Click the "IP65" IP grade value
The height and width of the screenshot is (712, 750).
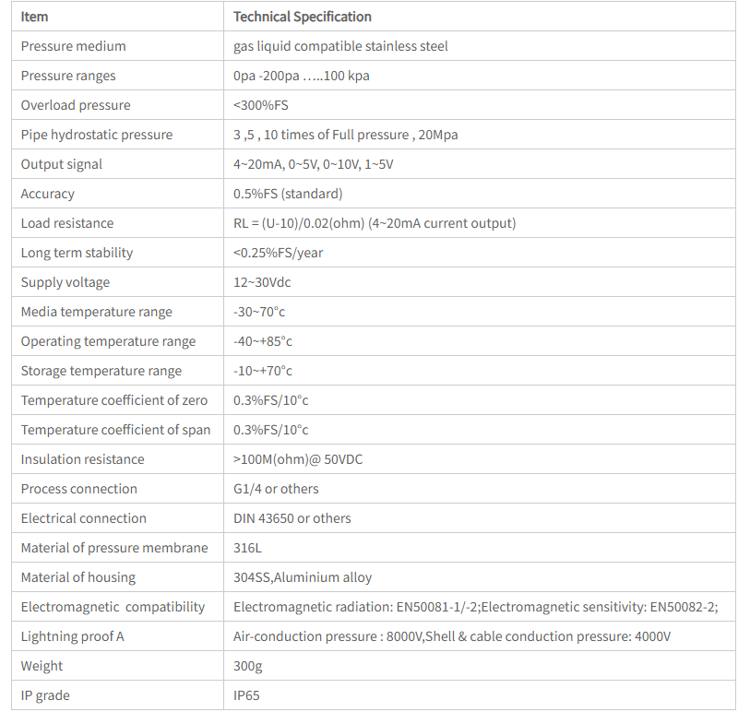click(246, 695)
